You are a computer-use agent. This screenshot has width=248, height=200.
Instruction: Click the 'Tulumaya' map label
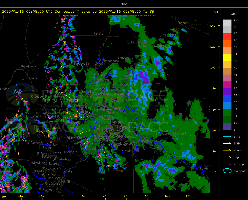pyautogui.click(x=103, y=80)
